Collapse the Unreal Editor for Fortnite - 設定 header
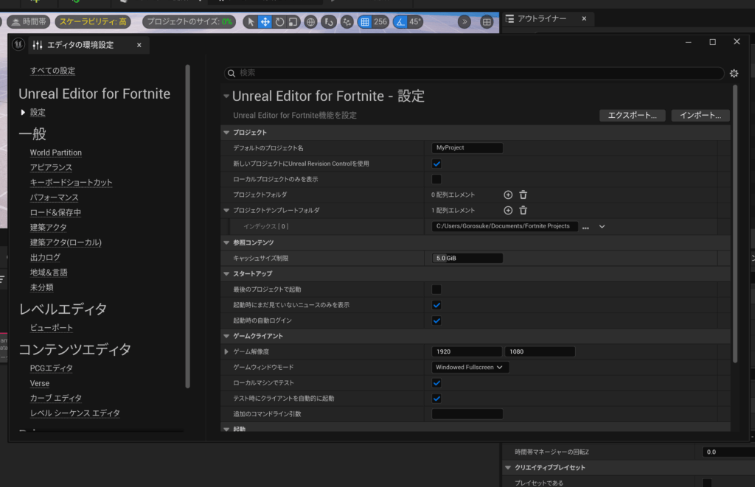This screenshot has height=487, width=755. tap(226, 97)
